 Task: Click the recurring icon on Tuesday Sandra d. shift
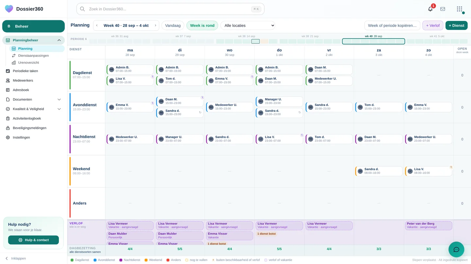click(x=200, y=112)
